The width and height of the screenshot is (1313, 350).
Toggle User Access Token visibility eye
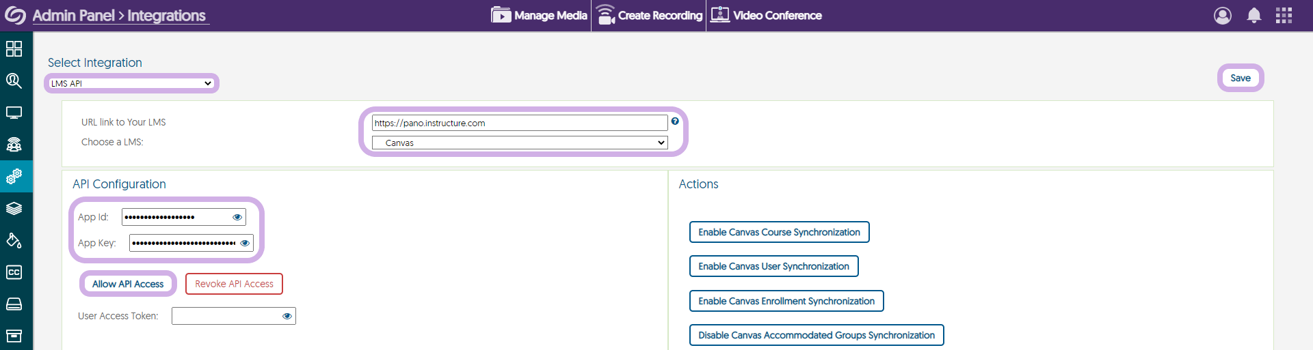click(287, 316)
